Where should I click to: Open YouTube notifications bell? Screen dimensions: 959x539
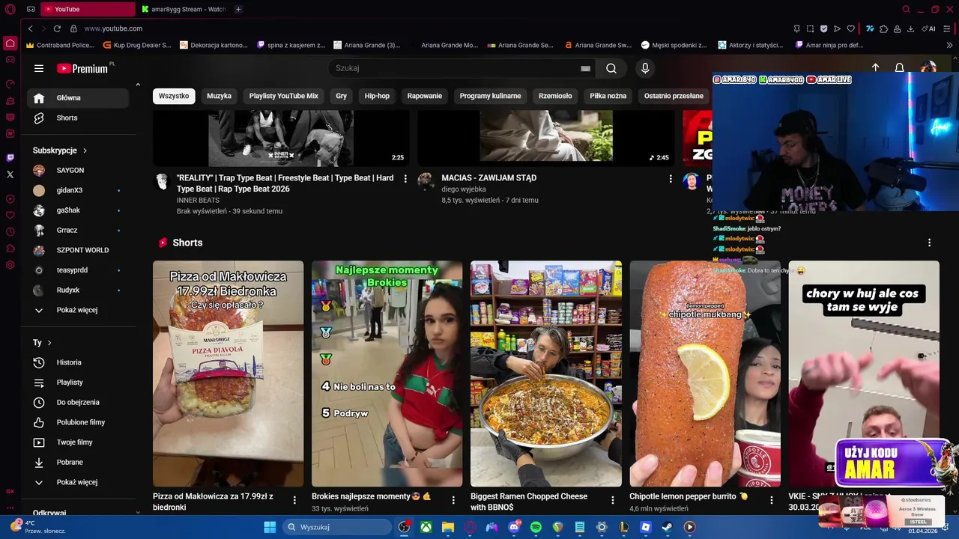(899, 68)
